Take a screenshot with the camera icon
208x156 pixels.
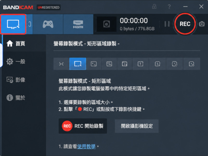[x=202, y=24]
